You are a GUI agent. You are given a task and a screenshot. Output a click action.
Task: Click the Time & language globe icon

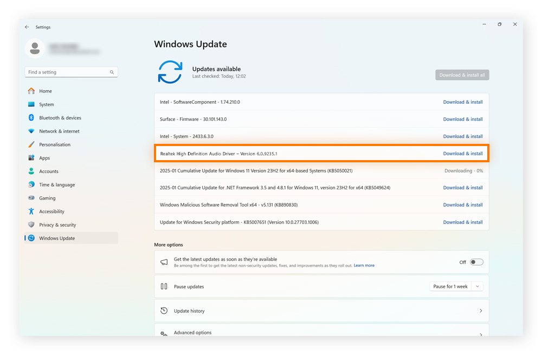pos(31,184)
